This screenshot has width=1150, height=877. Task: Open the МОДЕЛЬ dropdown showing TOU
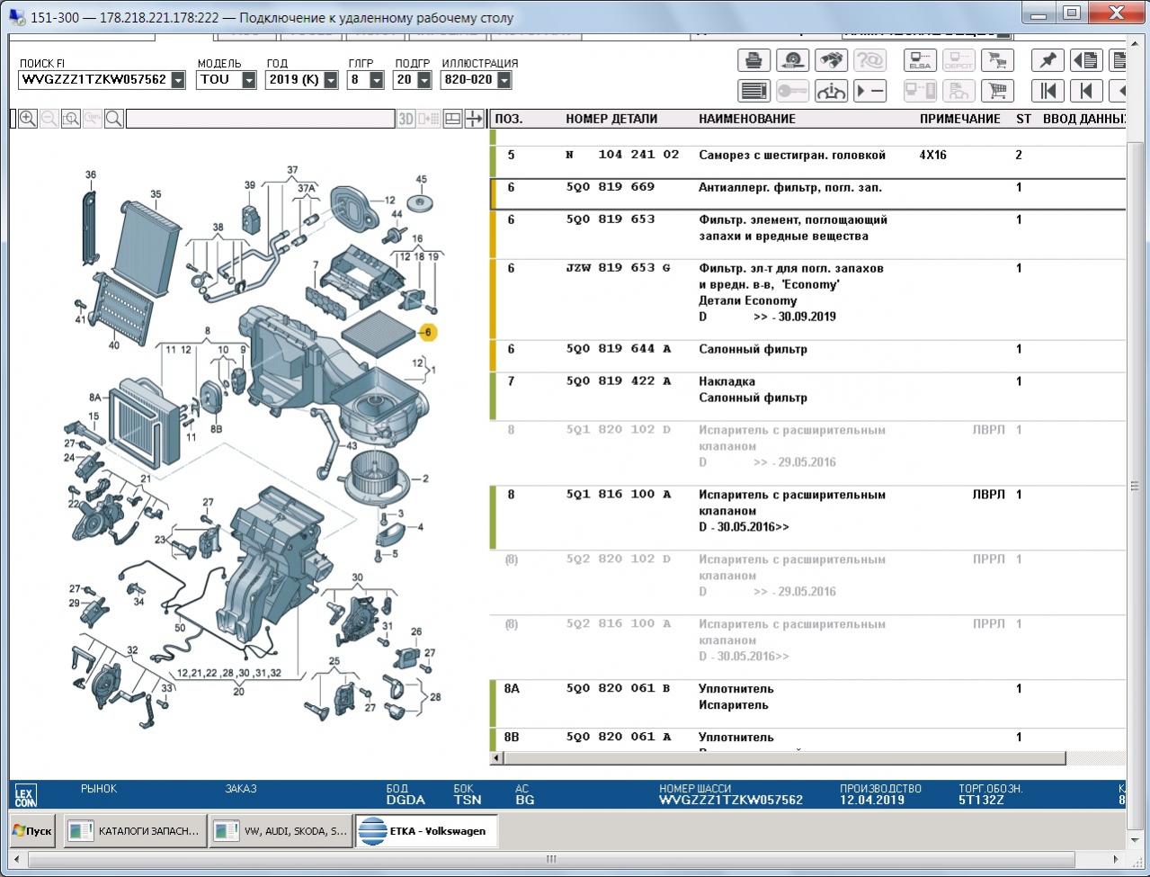click(249, 80)
